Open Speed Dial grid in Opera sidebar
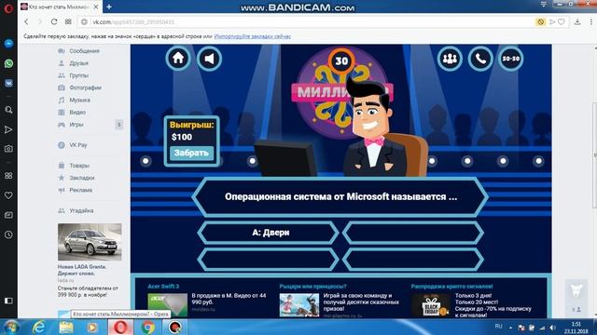The height and width of the screenshot is (335, 597). click(8, 176)
